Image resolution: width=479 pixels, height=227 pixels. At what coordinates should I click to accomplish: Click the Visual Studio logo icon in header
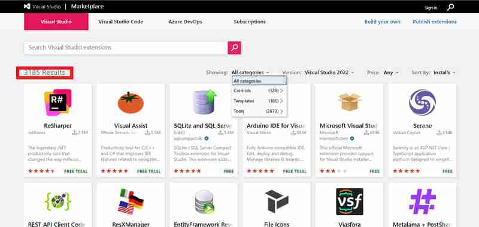pyautogui.click(x=27, y=7)
